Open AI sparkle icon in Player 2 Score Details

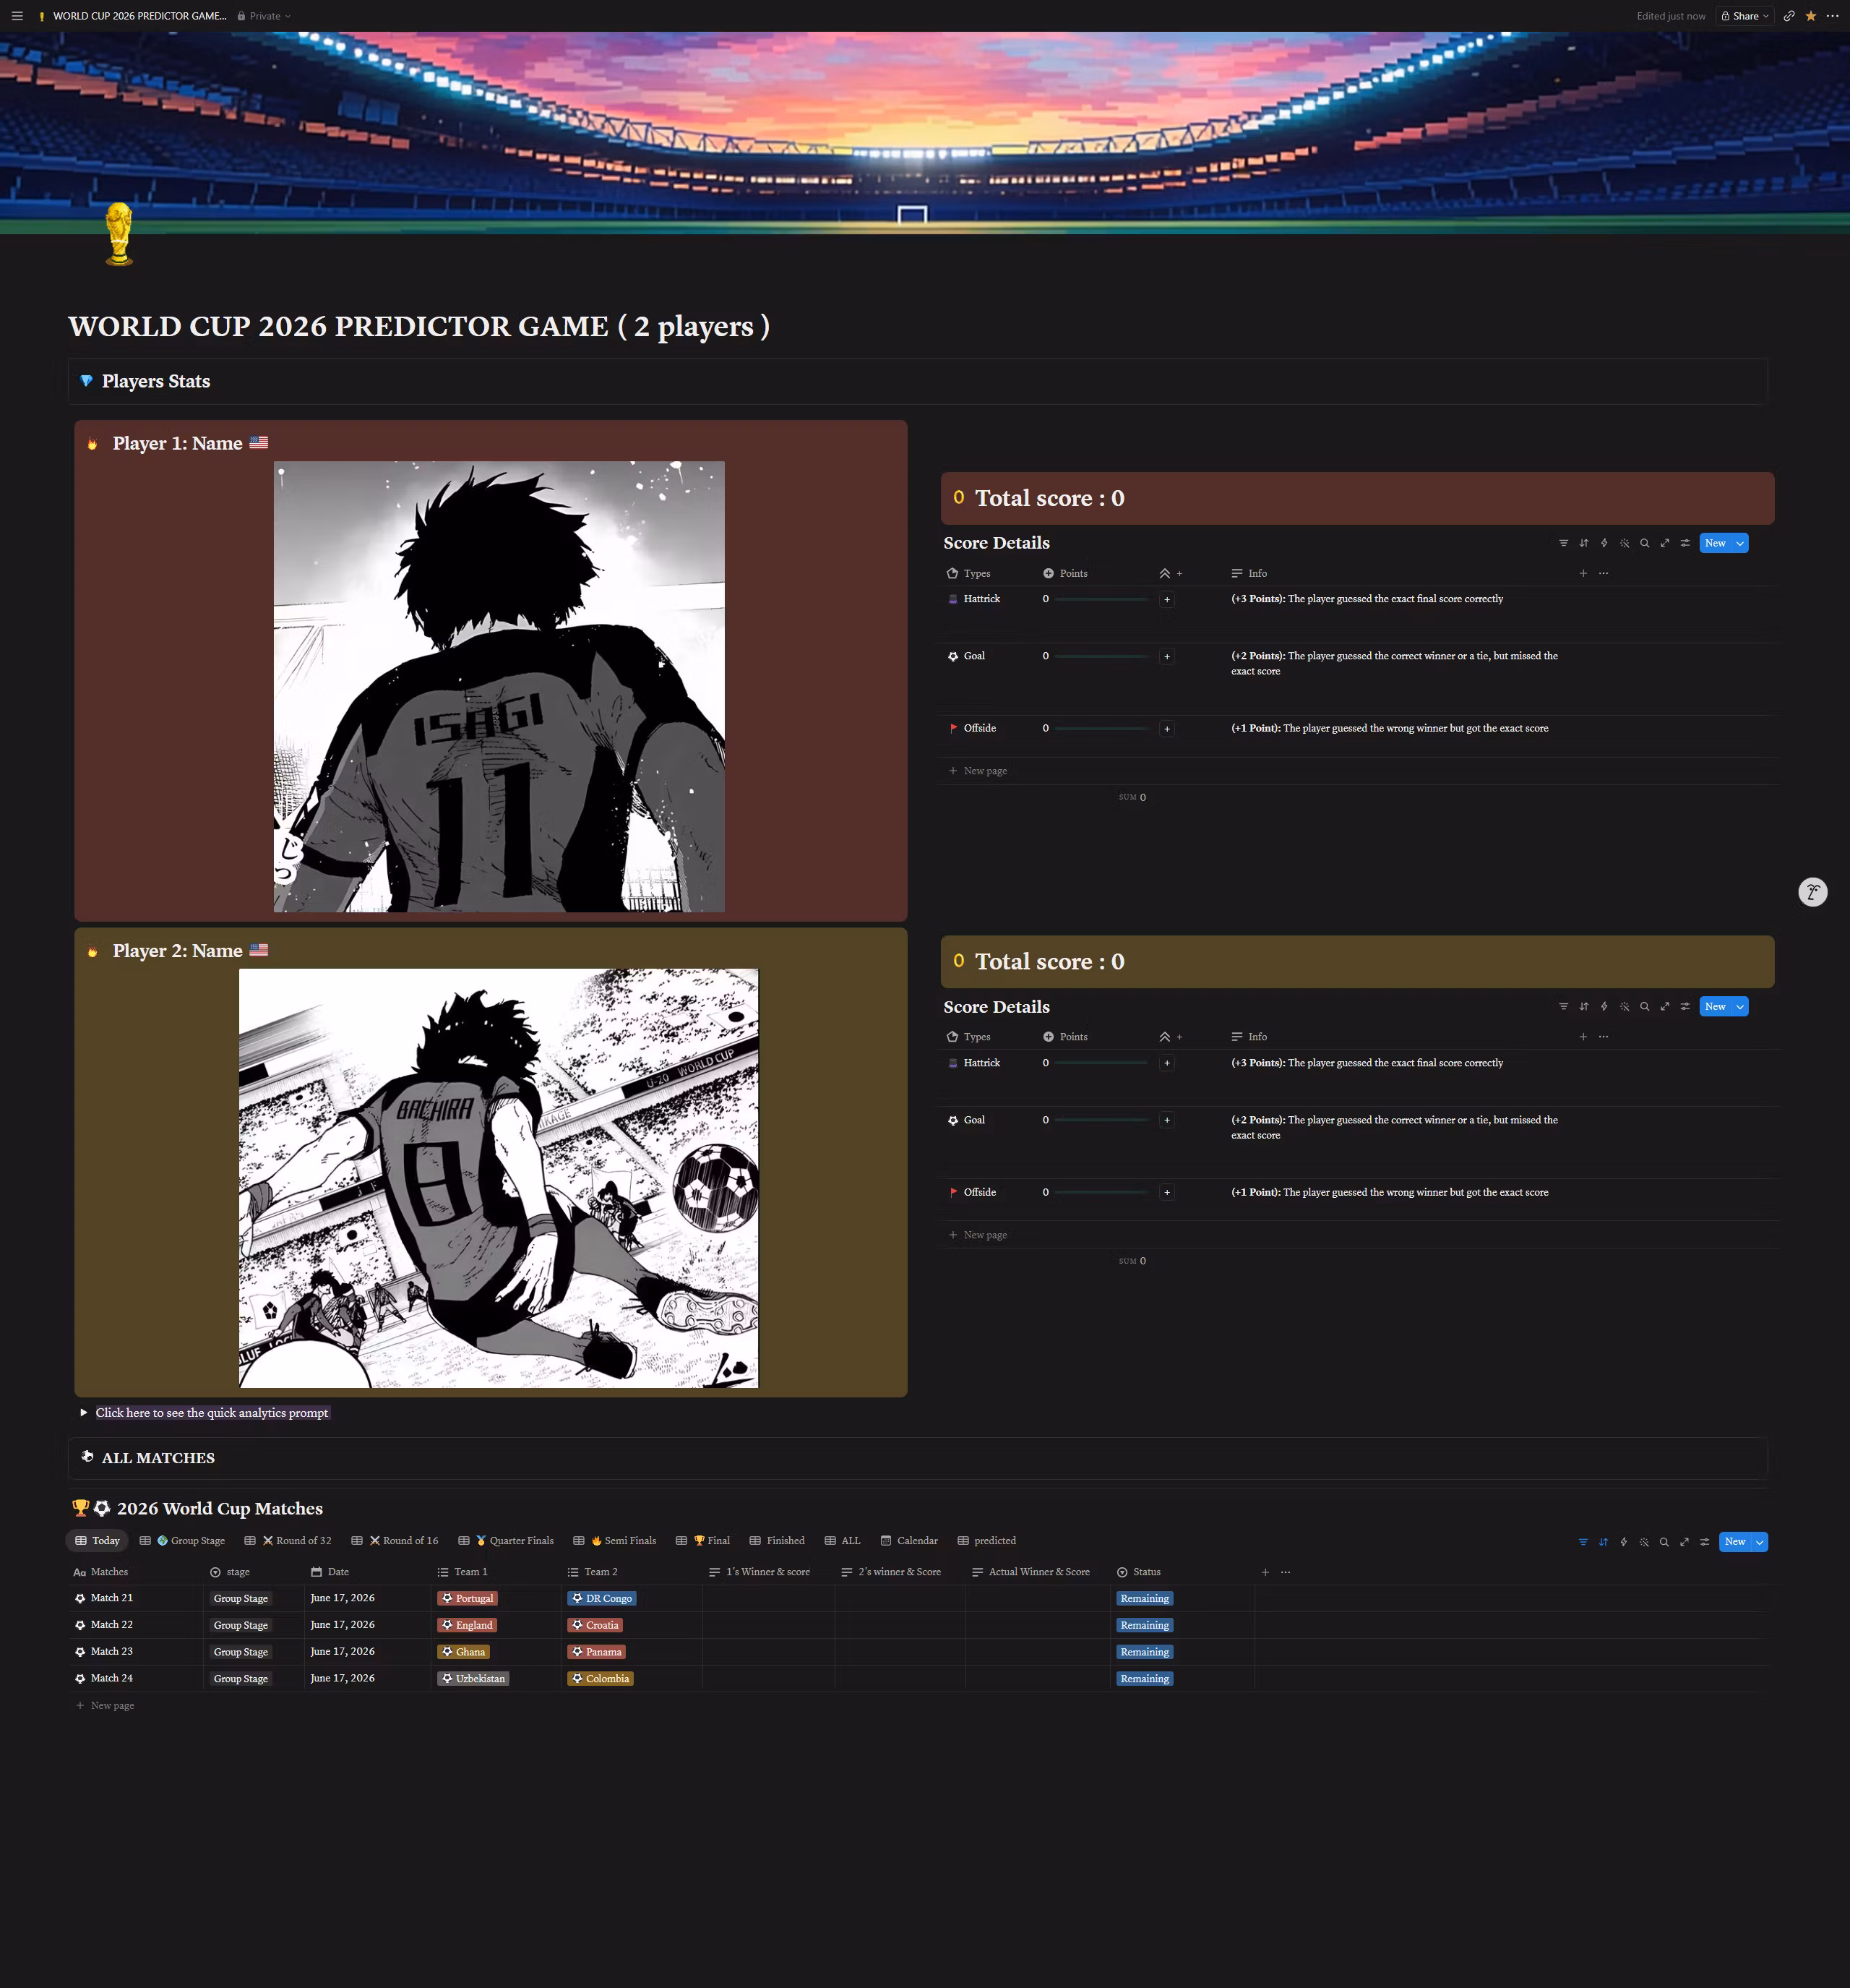pos(1625,1006)
